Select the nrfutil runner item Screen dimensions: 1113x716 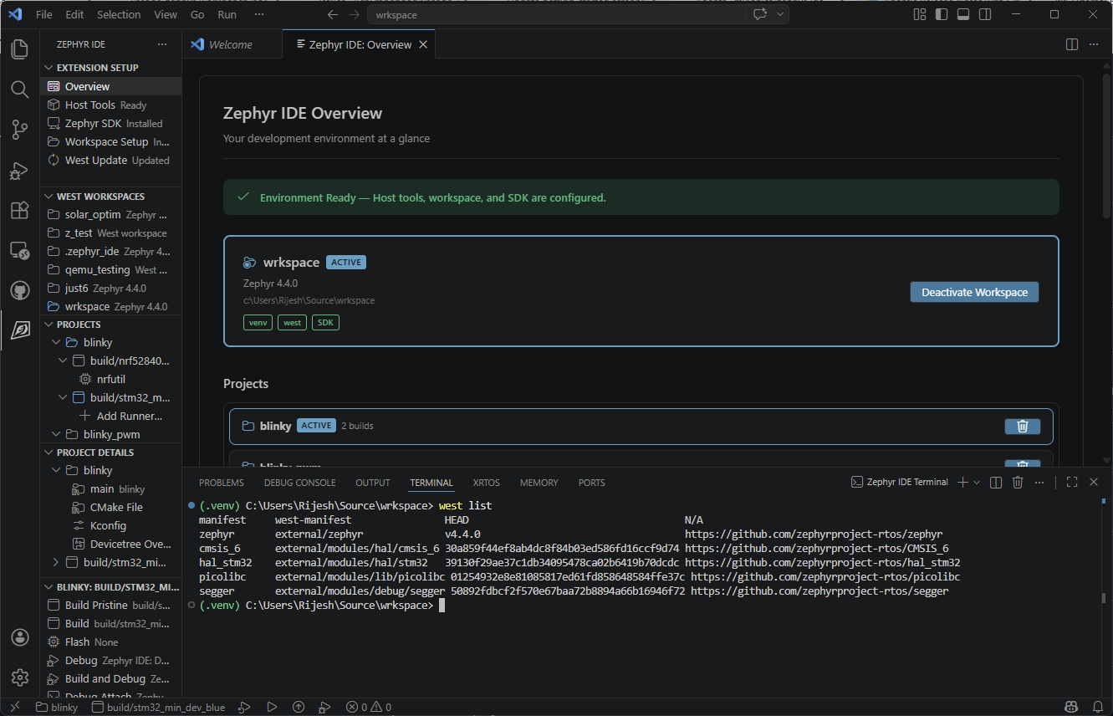coord(110,379)
